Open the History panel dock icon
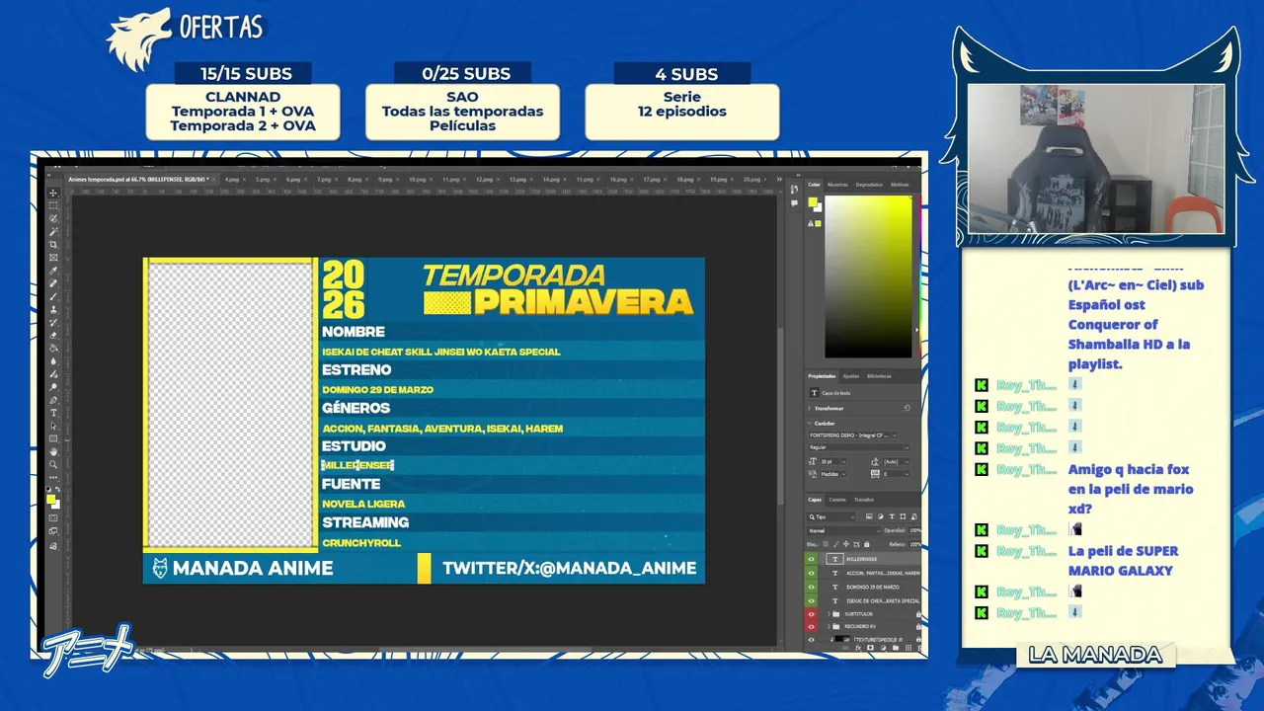The height and width of the screenshot is (711, 1264). coord(794,189)
